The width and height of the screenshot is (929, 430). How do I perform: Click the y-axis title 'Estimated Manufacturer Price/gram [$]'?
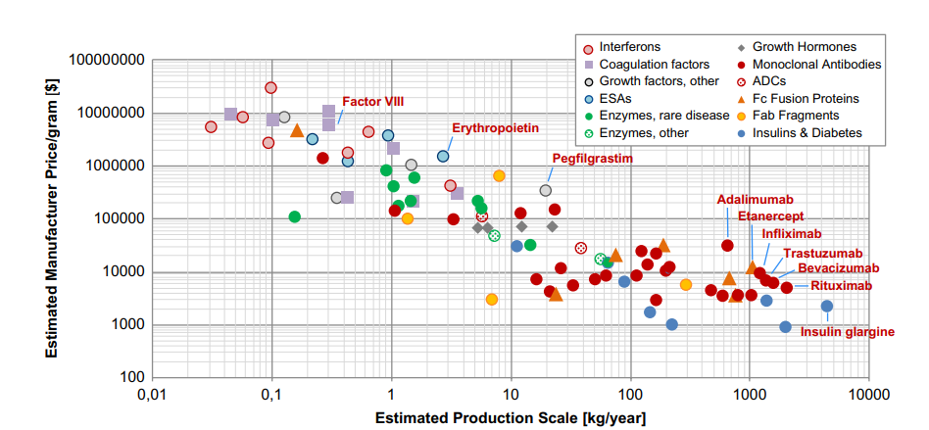53,219
